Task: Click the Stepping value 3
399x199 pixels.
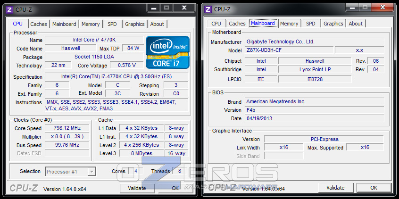Action: pos(176,85)
